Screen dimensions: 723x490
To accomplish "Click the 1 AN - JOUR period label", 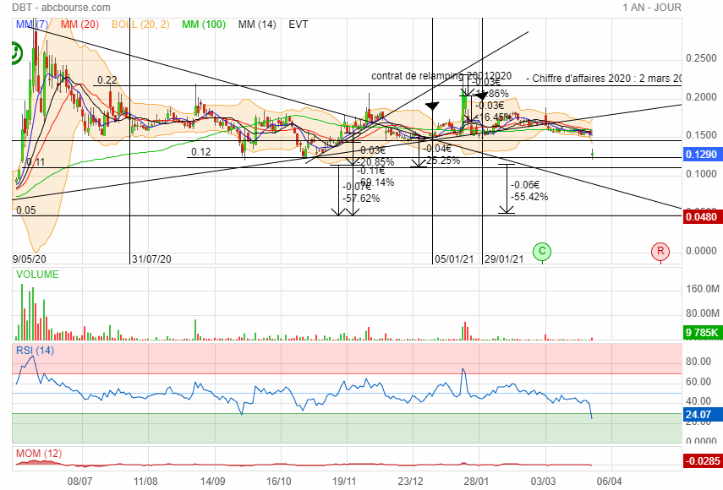I will (x=651, y=8).
